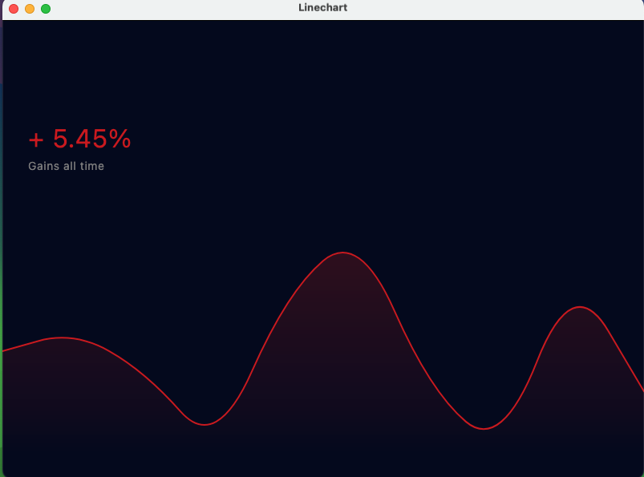Image resolution: width=644 pixels, height=477 pixels.
Task: Click the title bar of the Linechart window
Action: (x=200, y=8)
